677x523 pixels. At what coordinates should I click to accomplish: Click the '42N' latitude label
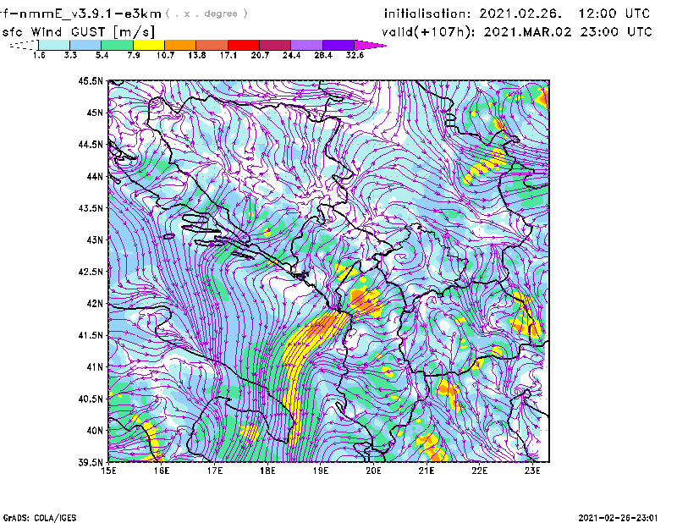pos(95,304)
